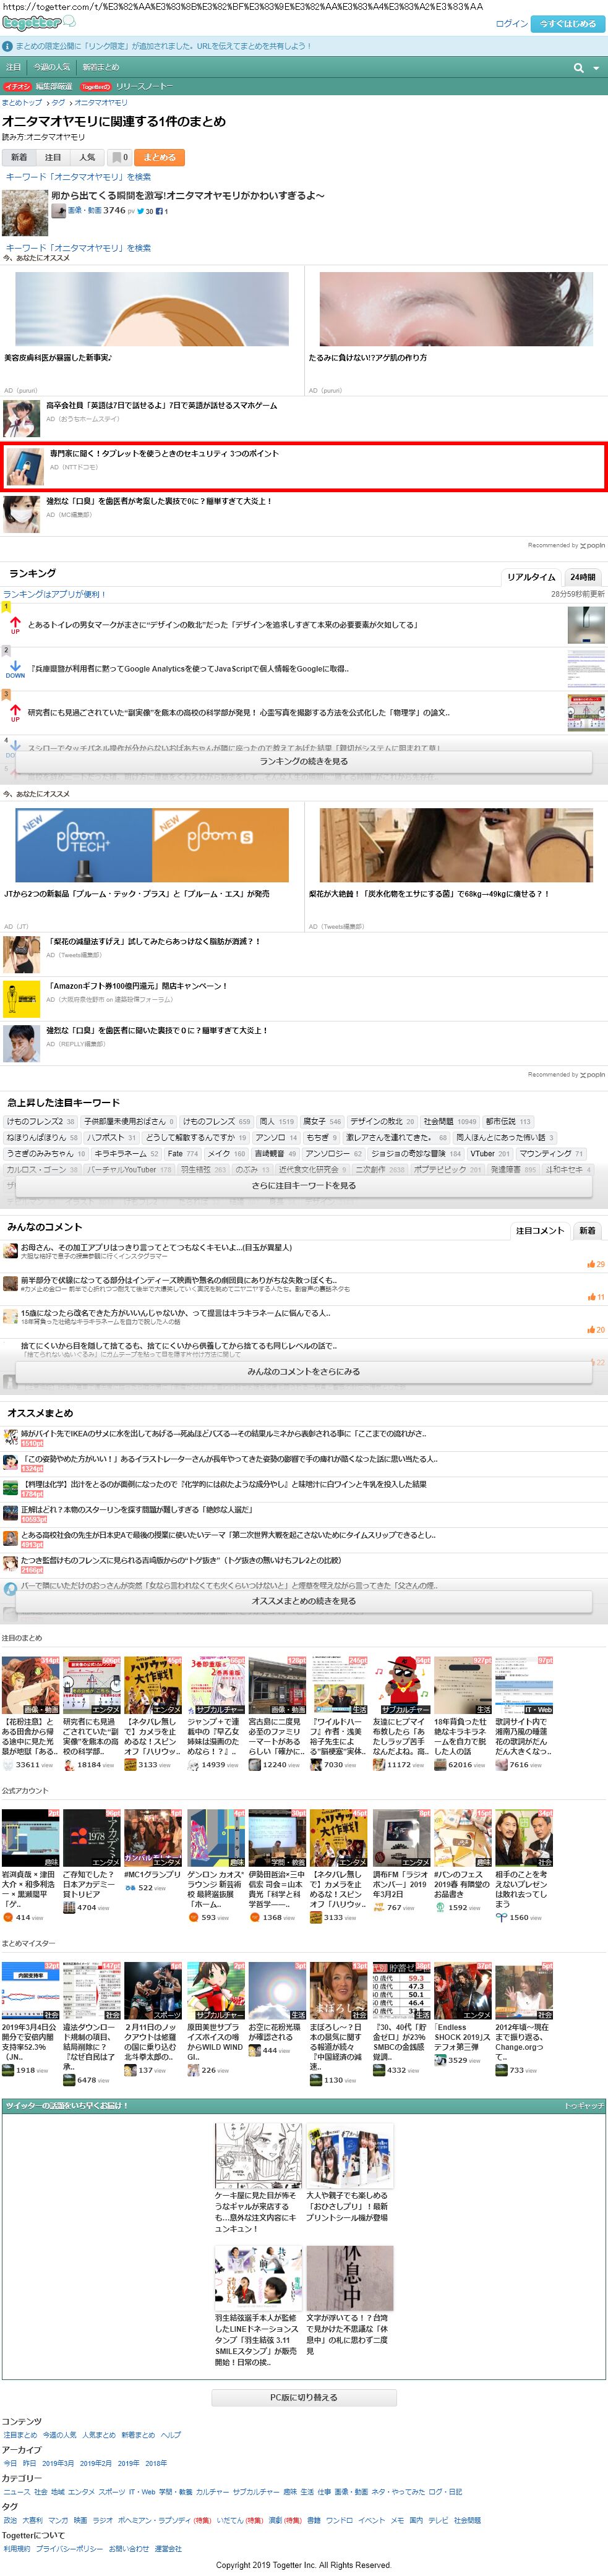This screenshot has height=2576, width=608.
Task: Click the タグ breadcrumb link
Action: (58, 102)
